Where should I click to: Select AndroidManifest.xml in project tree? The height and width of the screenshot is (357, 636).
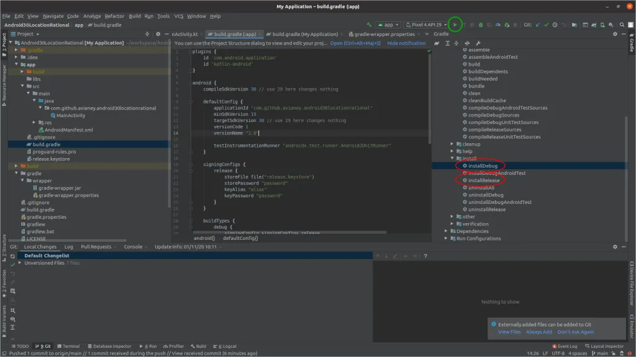68,130
